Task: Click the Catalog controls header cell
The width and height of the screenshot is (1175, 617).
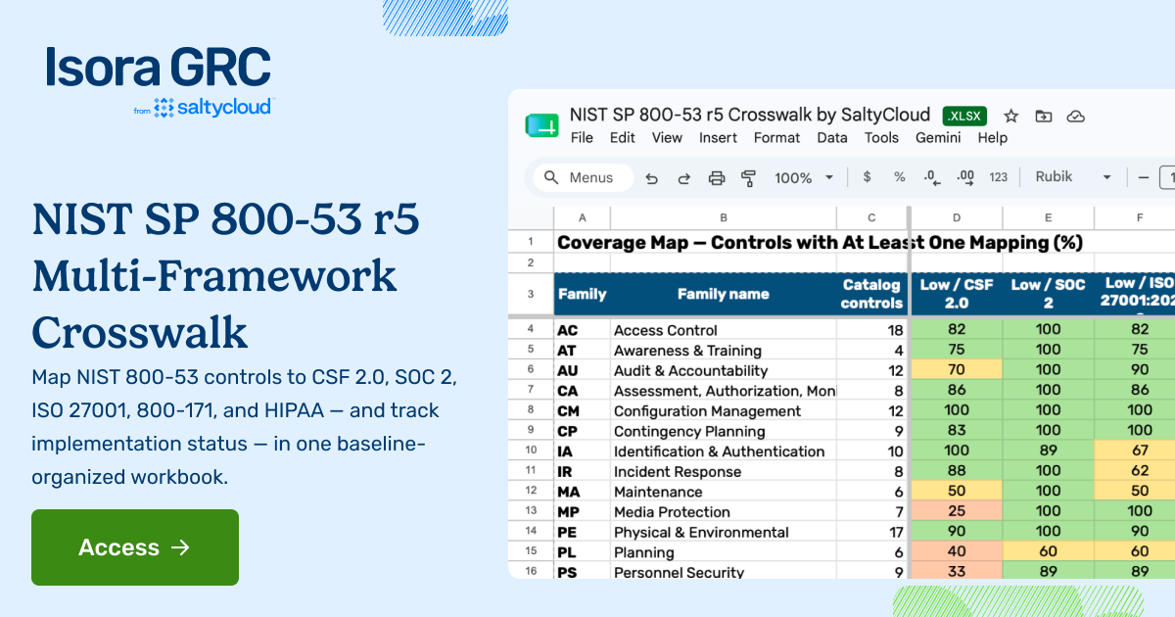Action: [871, 294]
